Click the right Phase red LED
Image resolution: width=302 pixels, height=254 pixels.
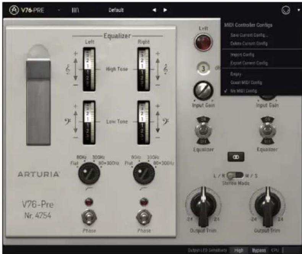click(144, 202)
